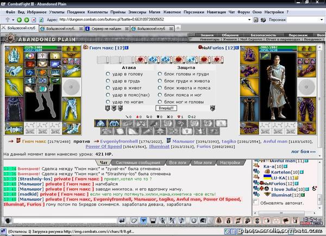326x236 pixels.
Task: Click the shield with cross below attack options
Action: [108, 108]
